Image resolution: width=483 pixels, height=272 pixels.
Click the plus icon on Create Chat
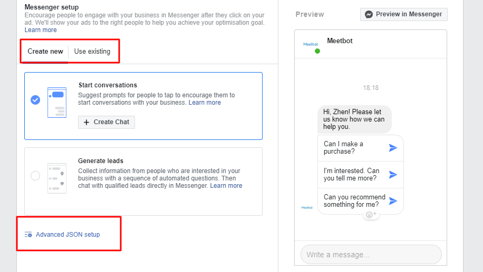coord(86,123)
